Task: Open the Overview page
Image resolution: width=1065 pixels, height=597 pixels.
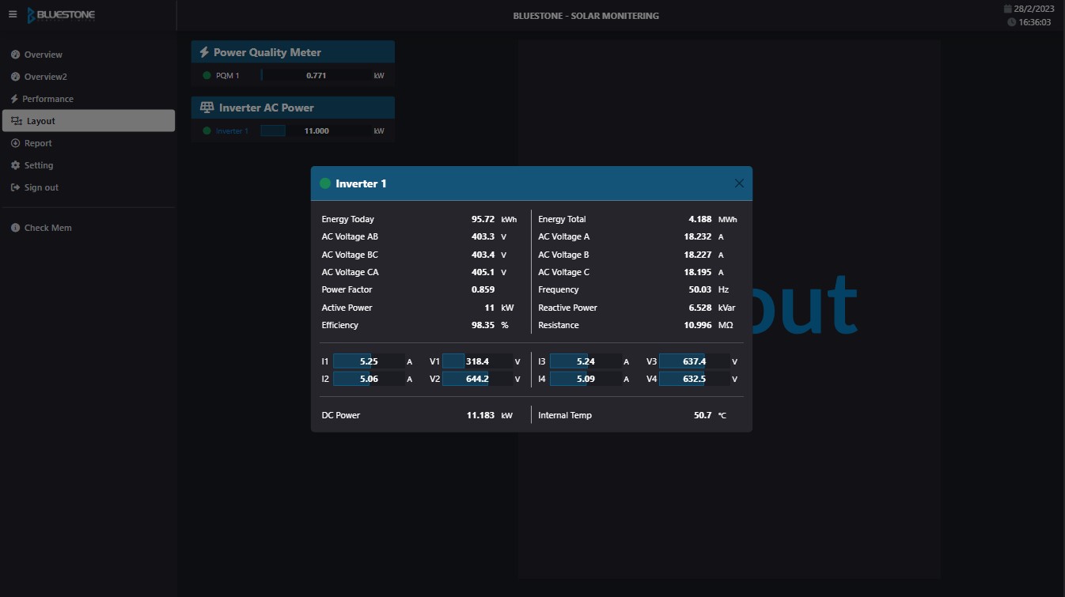Action: pos(43,55)
